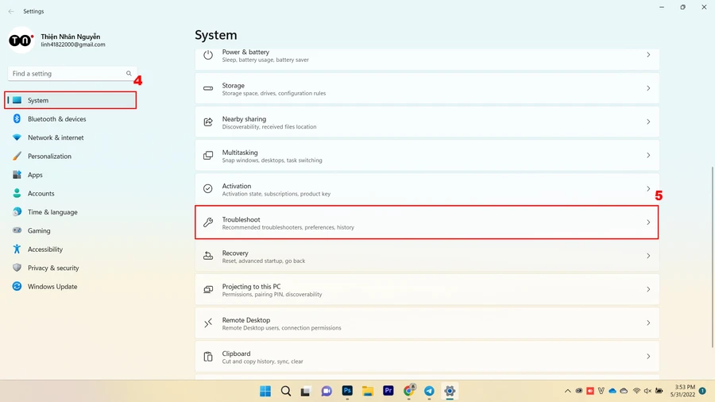Click the magnifier icon in search box

[129, 73]
